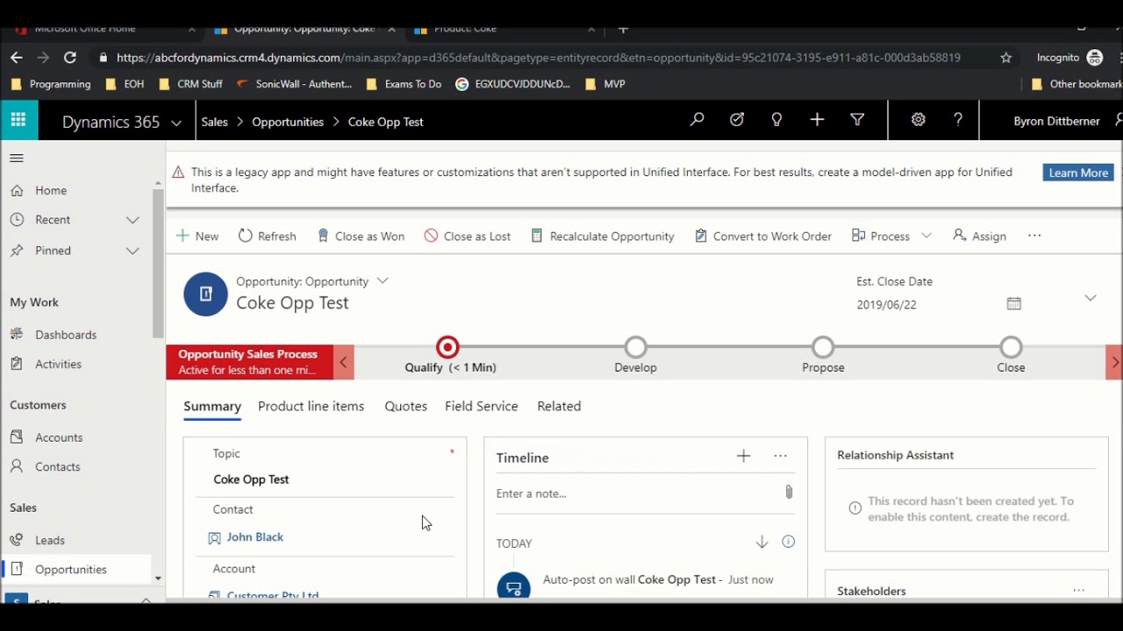Open the CRM Stuff bookmark folder
1123x631 pixels.
(x=190, y=84)
